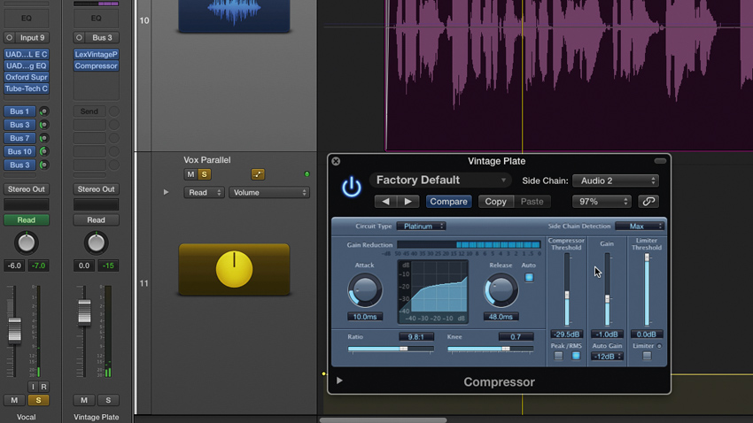
Task: Toggle the Compressor plugin power button
Action: pyautogui.click(x=352, y=187)
